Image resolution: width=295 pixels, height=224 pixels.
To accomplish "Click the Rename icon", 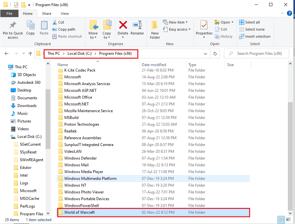I will [x=137, y=25].
